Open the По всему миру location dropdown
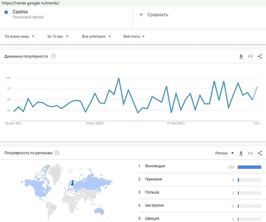The height and width of the screenshot is (222, 266). point(20,36)
